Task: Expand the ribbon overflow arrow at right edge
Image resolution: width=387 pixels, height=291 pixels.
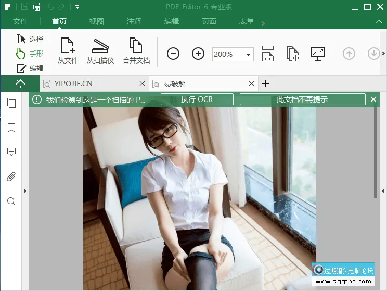Action: tap(383, 53)
